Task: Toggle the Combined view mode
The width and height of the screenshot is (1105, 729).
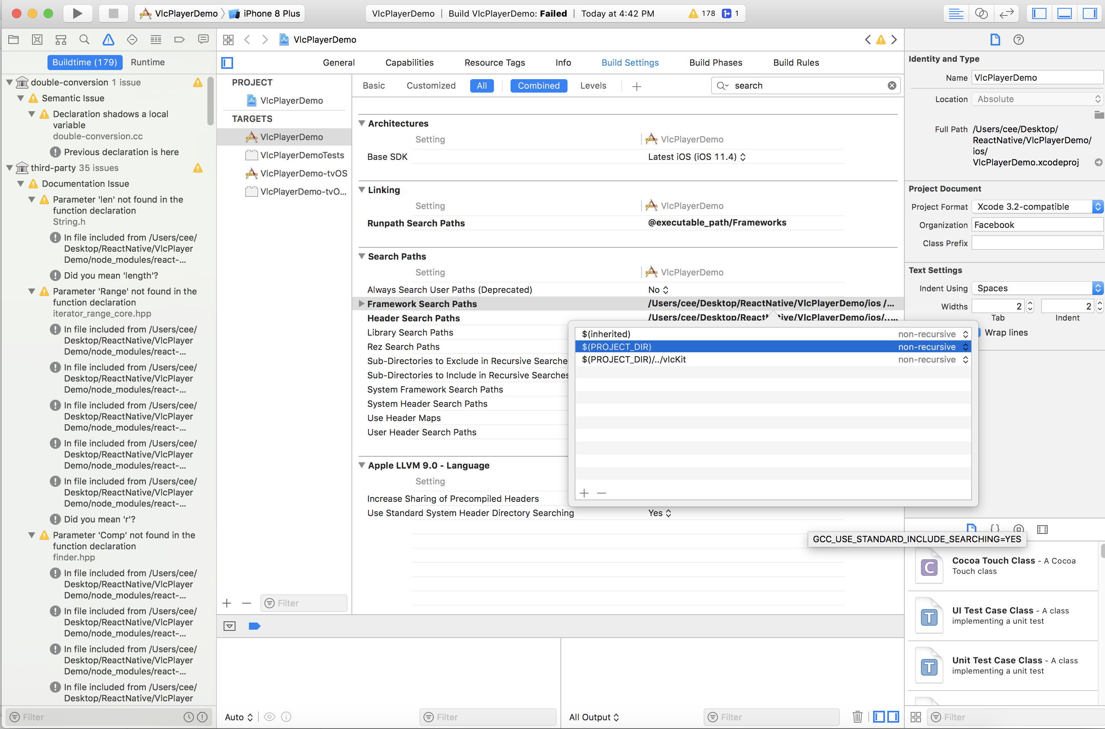Action: [x=538, y=85]
